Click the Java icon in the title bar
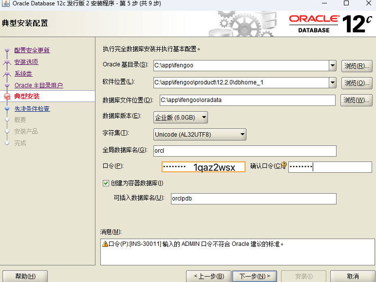The image size is (376, 282). pos(5,3)
